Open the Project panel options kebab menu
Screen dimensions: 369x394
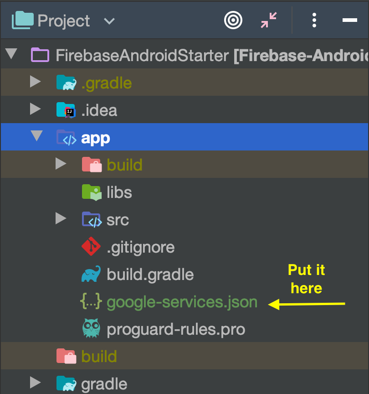[314, 21]
